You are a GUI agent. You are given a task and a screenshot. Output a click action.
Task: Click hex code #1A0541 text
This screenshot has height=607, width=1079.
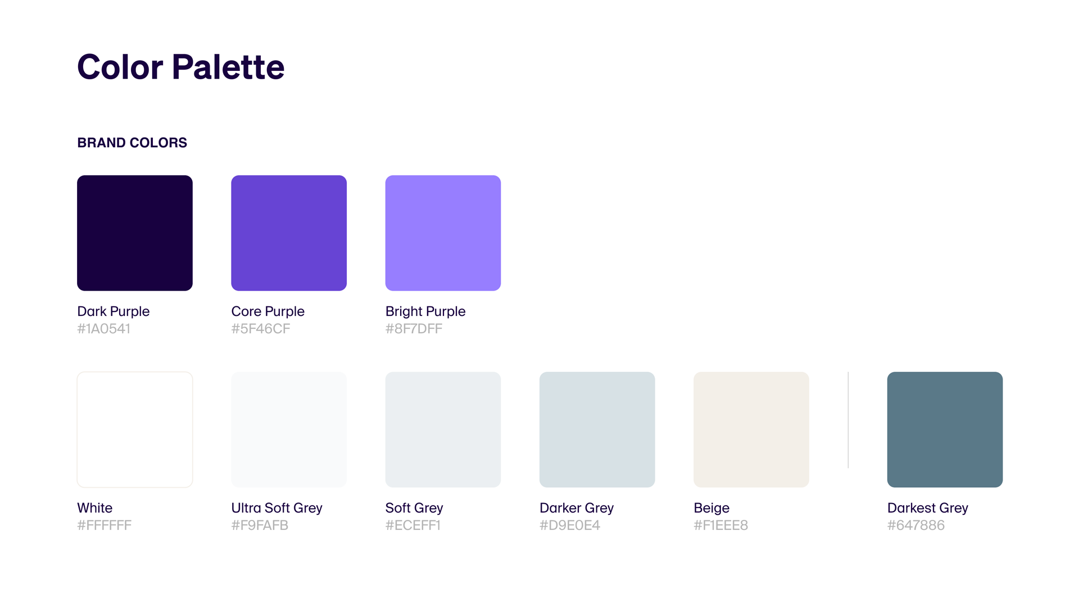point(103,329)
